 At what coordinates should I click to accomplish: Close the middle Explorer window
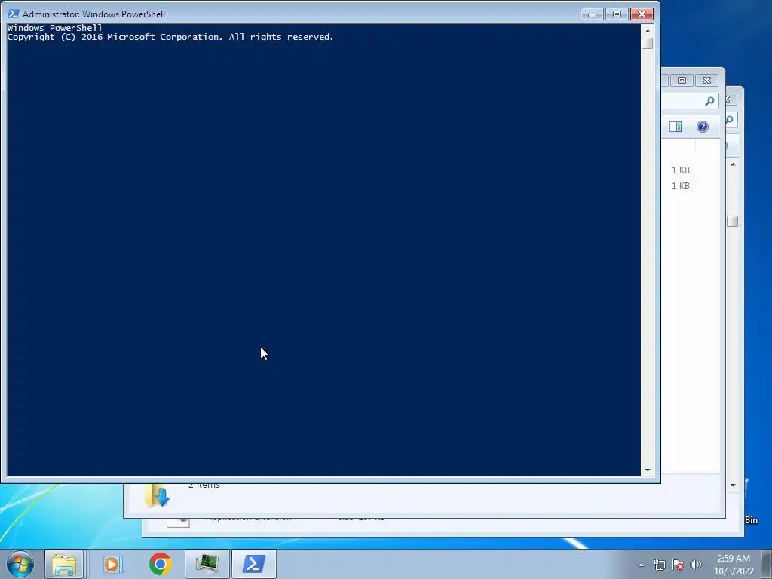[x=706, y=80]
